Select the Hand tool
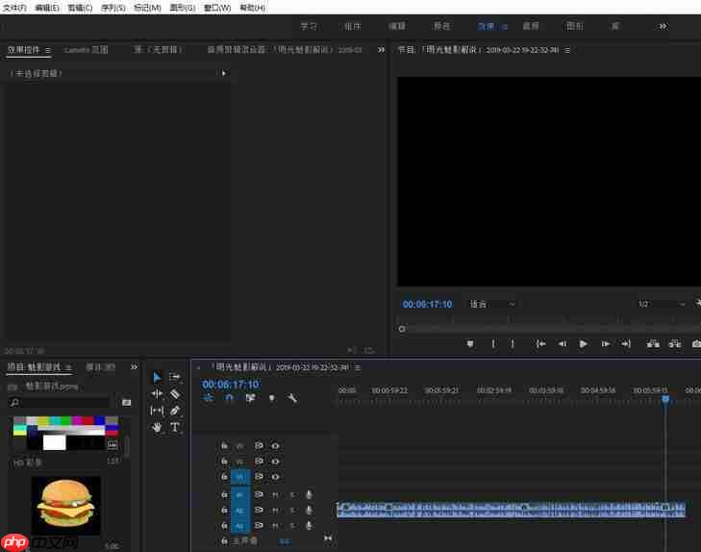The image size is (701, 552). pyautogui.click(x=157, y=427)
